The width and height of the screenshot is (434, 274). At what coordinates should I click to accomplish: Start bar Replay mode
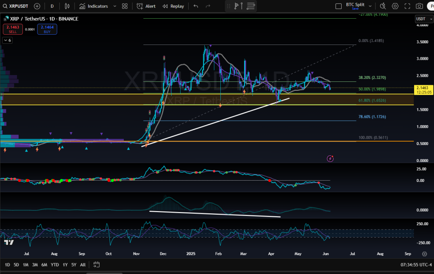(173, 6)
